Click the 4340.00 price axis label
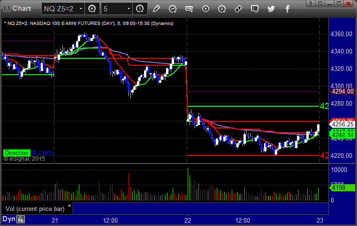The width and height of the screenshot is (357, 226). click(x=342, y=51)
